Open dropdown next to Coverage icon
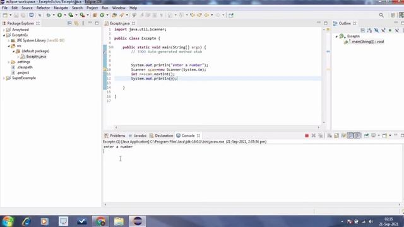 coord(76,15)
